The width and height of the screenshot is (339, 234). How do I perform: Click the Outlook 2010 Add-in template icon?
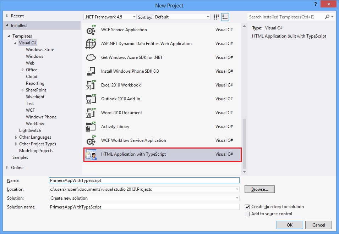click(x=91, y=99)
